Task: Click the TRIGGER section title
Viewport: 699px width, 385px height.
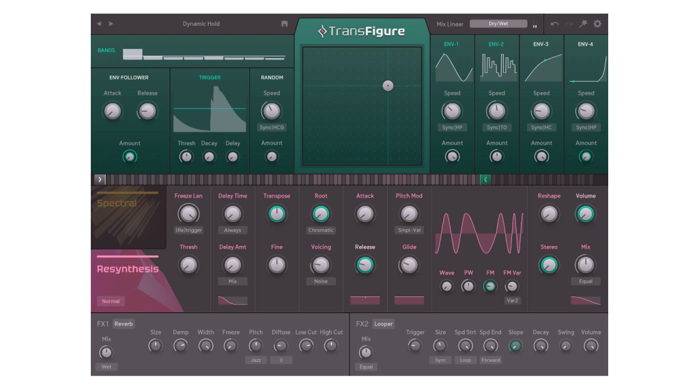Action: pyautogui.click(x=210, y=78)
